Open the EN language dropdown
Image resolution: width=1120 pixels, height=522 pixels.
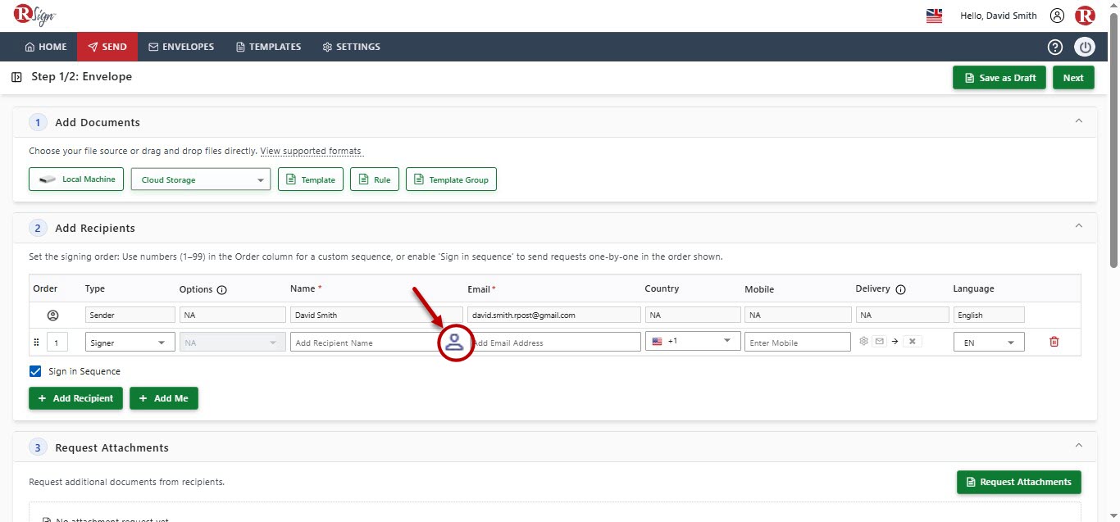(x=988, y=343)
